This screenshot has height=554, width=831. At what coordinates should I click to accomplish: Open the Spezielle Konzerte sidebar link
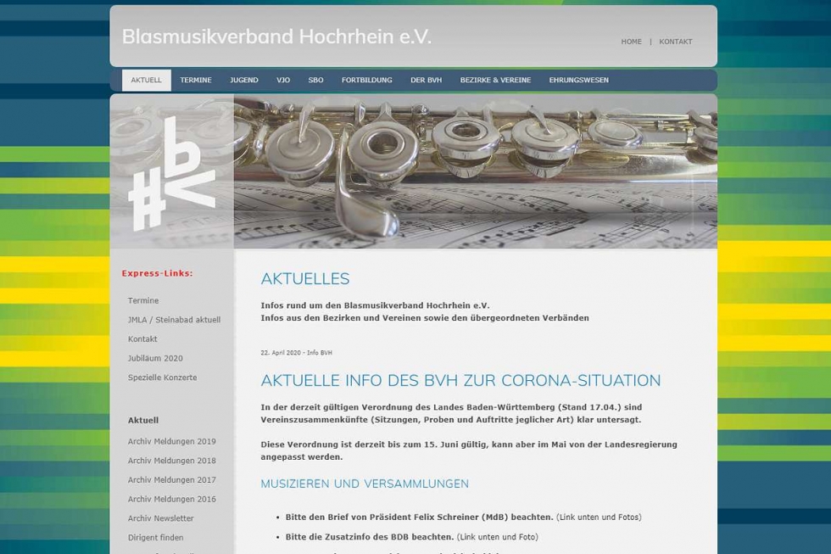(x=162, y=378)
